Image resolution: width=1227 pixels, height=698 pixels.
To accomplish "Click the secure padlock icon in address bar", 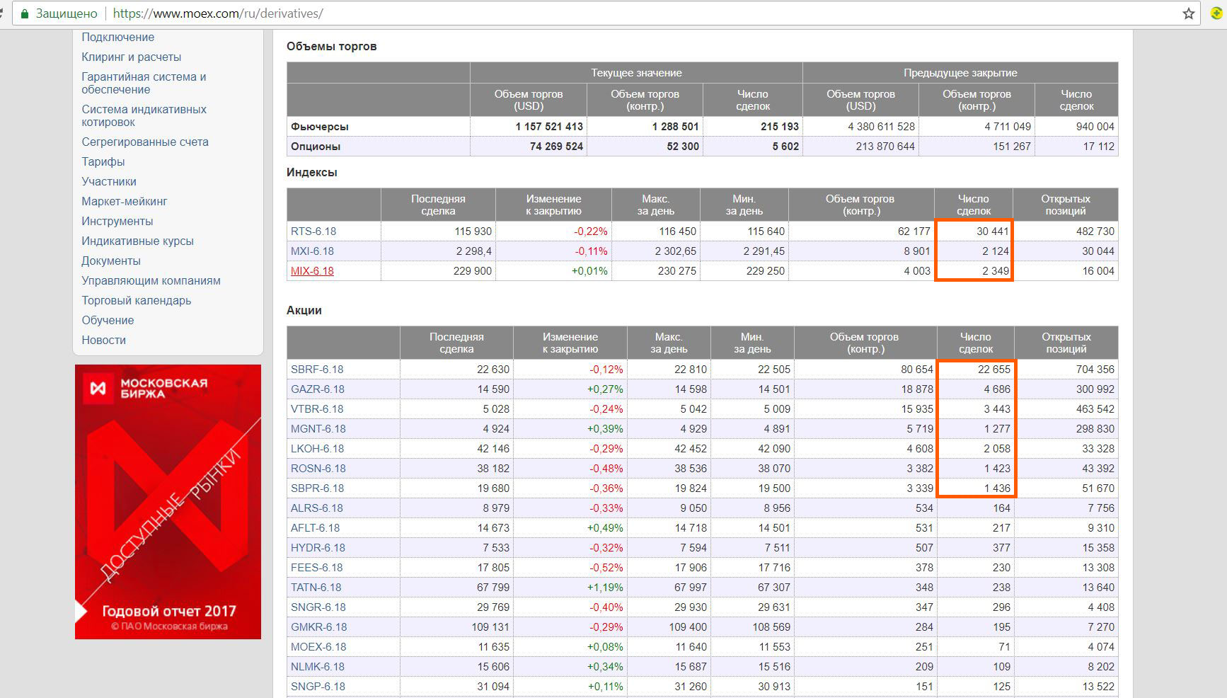I will pos(25,13).
